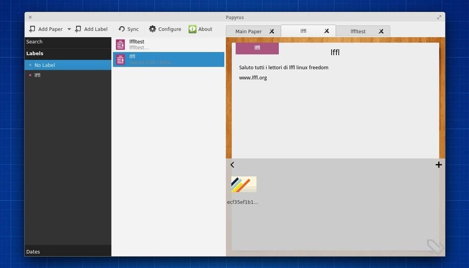Click the Add Label button

click(91, 29)
